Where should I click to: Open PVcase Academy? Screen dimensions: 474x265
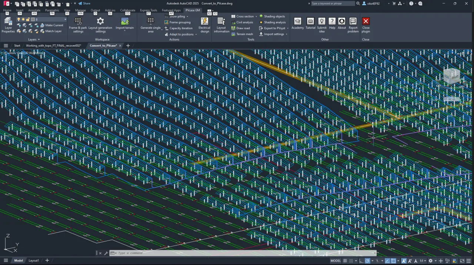297,24
